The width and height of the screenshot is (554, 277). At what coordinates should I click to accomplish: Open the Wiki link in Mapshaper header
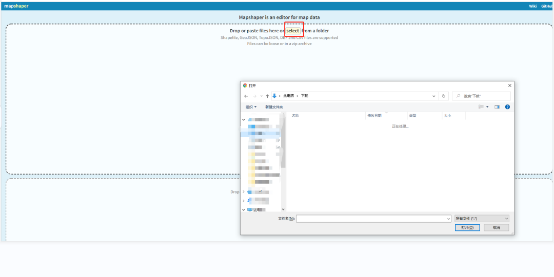tap(533, 6)
